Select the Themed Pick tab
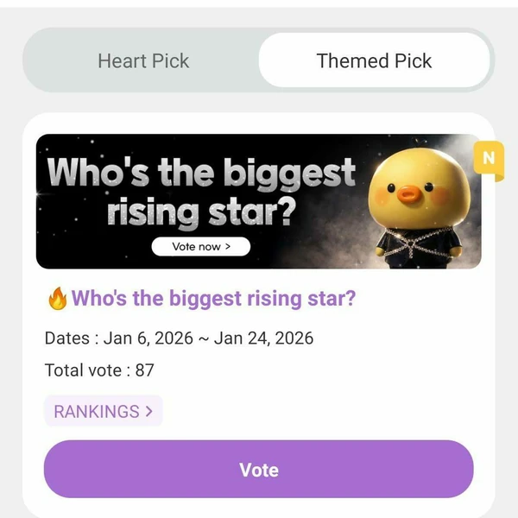 [x=374, y=61]
